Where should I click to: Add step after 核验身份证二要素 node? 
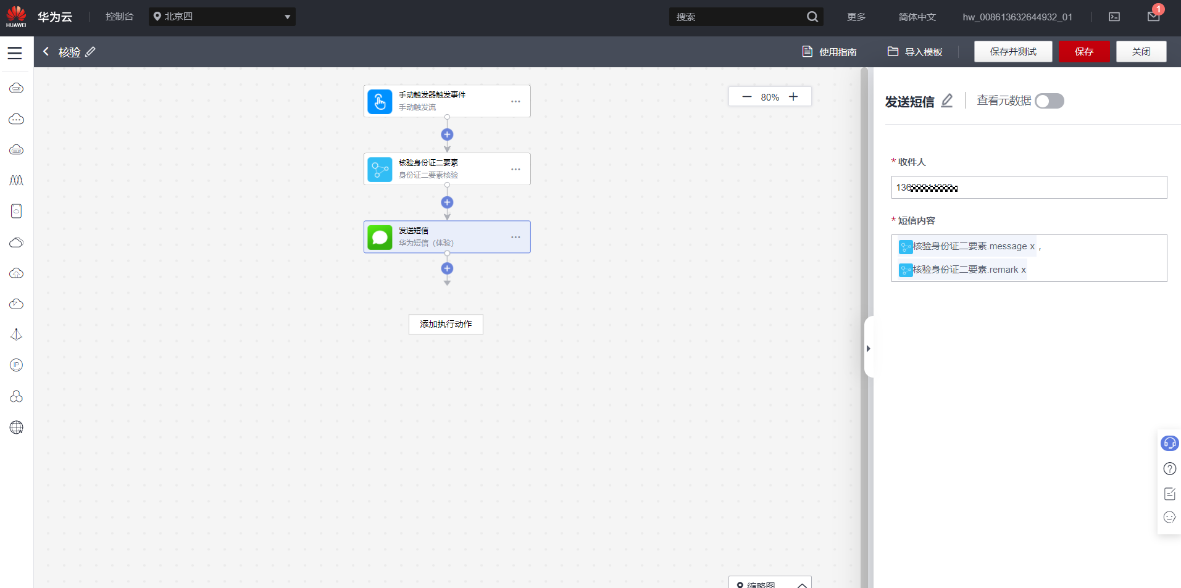[x=448, y=202]
